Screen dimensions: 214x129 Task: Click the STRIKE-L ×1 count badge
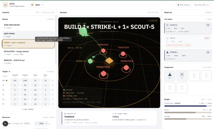[x=208, y=52]
